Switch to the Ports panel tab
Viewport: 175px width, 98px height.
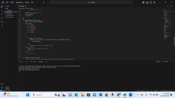[x=46, y=62]
